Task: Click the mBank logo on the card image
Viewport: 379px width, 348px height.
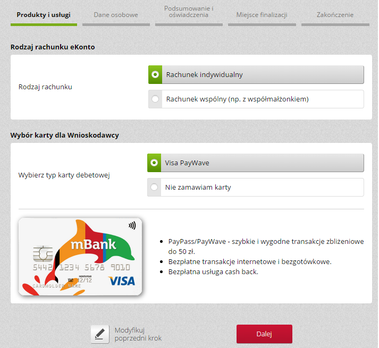Action: click(x=94, y=244)
